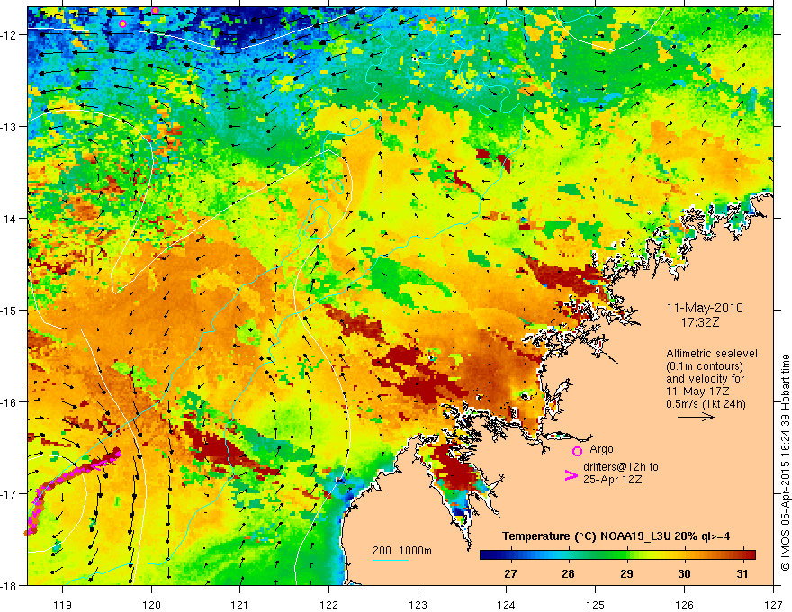Click the -12 latitude axis label

(x=10, y=35)
